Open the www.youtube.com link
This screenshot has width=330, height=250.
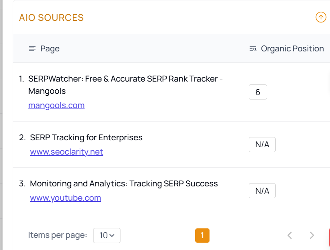65,198
